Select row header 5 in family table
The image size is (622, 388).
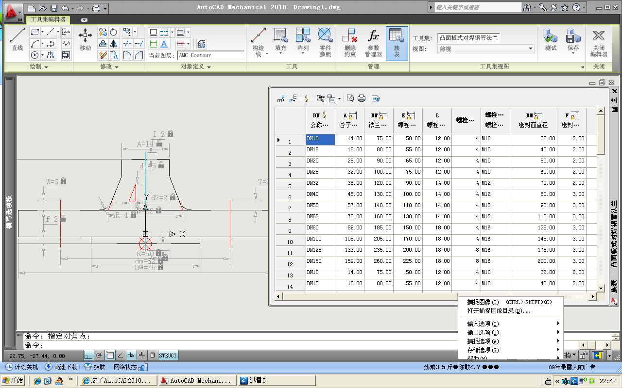pyautogui.click(x=290, y=184)
